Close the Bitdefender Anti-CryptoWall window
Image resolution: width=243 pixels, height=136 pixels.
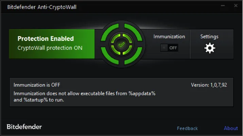click(235, 6)
